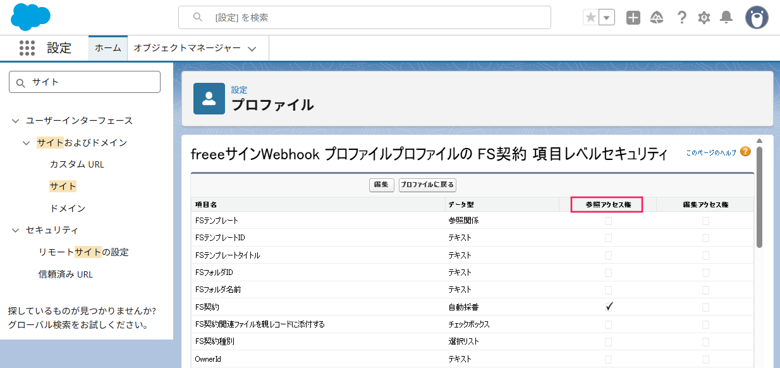Click the Trailhead guidance icon
The width and height of the screenshot is (780, 368).
point(657,18)
